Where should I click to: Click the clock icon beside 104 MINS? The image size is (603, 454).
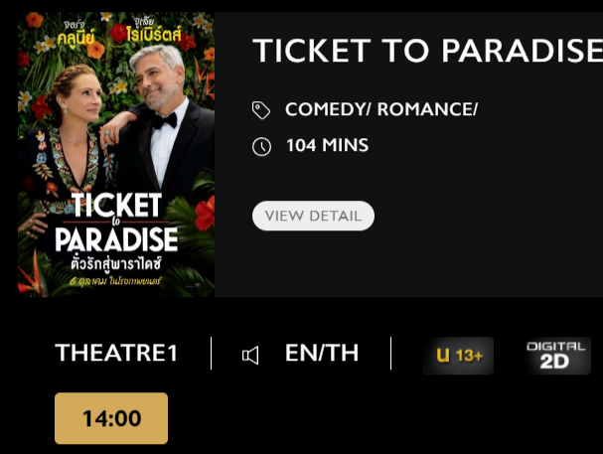(x=261, y=146)
